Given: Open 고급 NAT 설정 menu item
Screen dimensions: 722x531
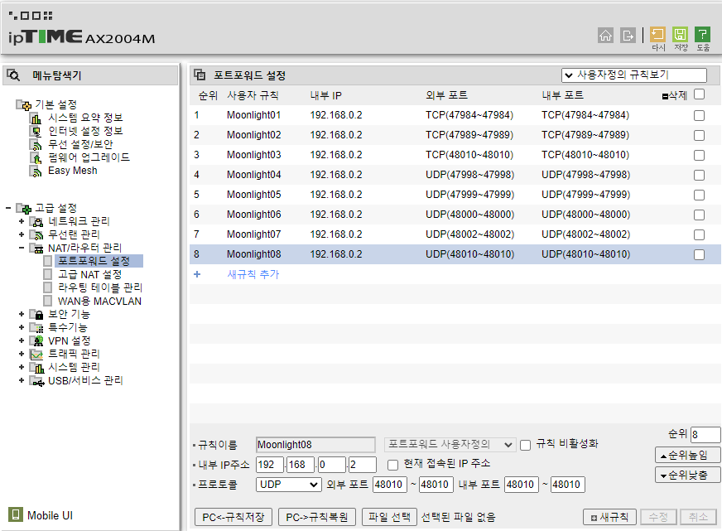Looking at the screenshot, I should (89, 275).
